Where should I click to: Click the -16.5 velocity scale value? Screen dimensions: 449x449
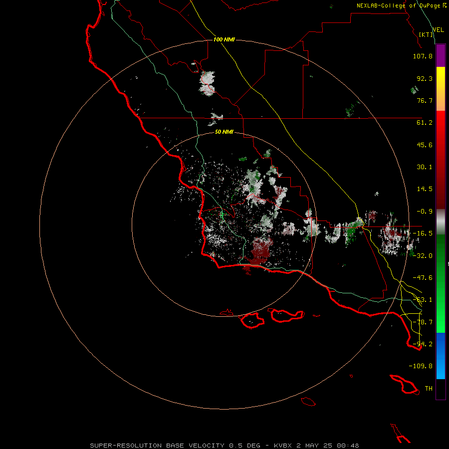click(423, 233)
